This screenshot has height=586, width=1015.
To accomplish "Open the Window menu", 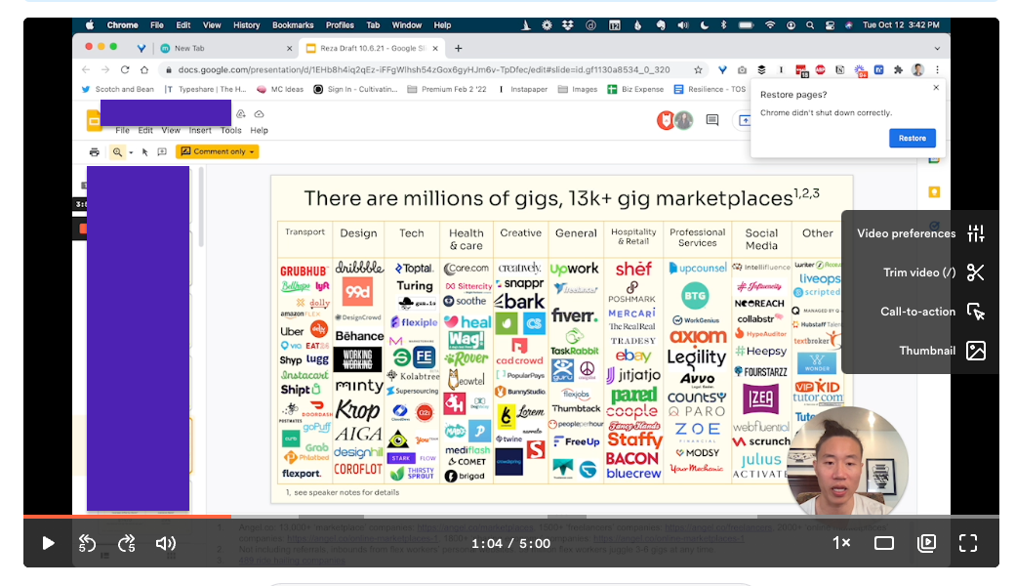I will (x=407, y=25).
